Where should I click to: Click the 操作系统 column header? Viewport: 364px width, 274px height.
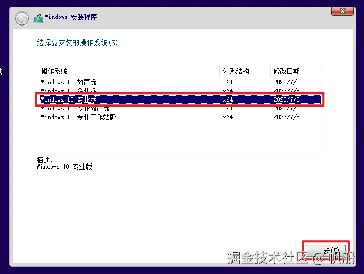click(x=129, y=71)
